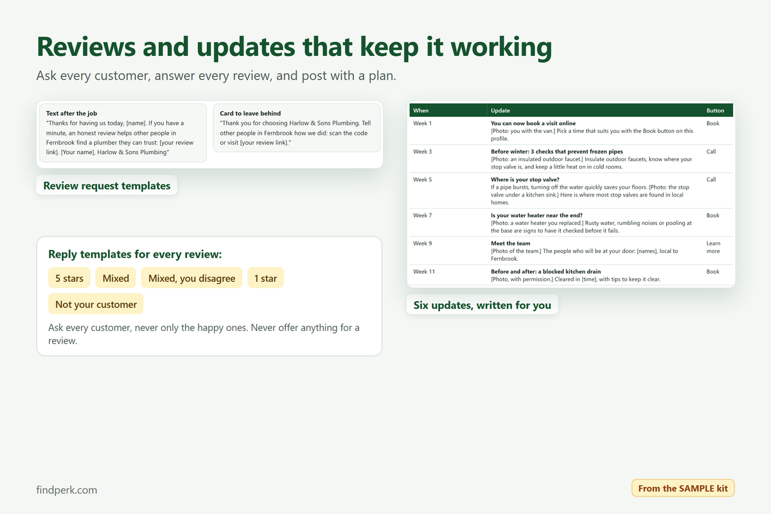Click "Call" in the Week 3 row
Viewport: 771px width, 514px height.
(711, 152)
